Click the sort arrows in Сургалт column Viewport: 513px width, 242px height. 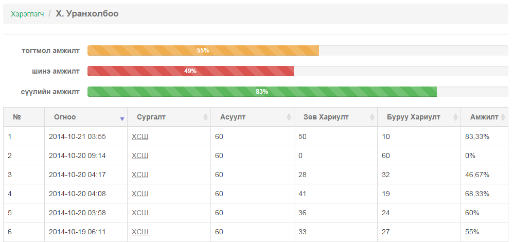tap(205, 117)
